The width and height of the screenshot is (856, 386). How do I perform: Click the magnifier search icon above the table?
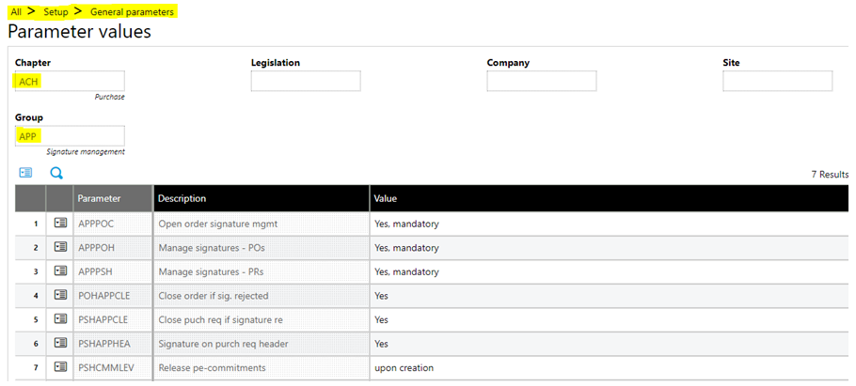pyautogui.click(x=56, y=173)
